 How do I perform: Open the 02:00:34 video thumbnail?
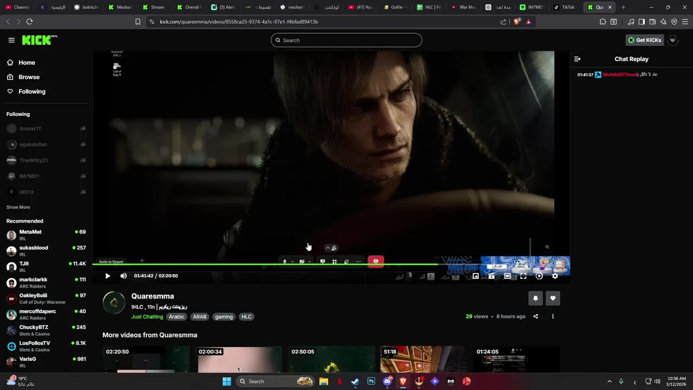pos(239,360)
